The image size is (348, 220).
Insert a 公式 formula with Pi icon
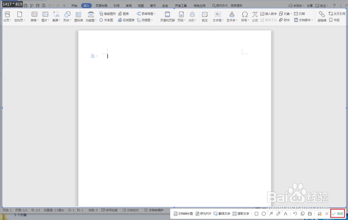click(x=255, y=17)
